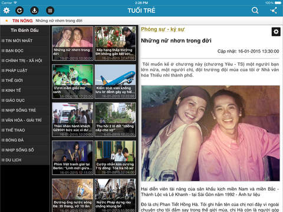Open the THẾ GIỚI section

point(25,81)
